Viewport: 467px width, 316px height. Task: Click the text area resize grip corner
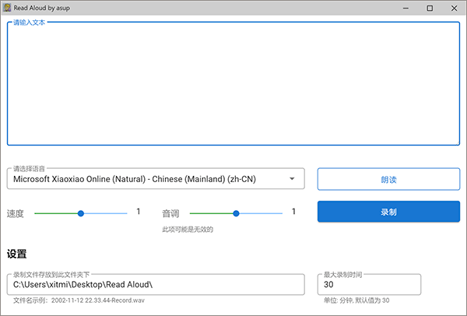pos(458,143)
